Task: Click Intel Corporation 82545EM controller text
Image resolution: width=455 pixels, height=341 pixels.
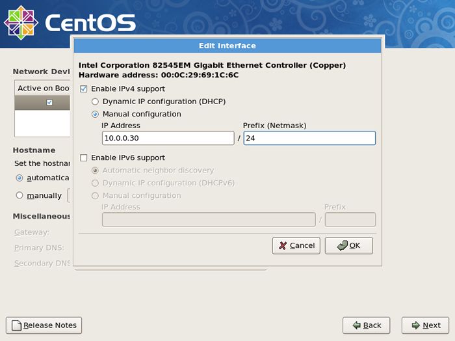Action: click(212, 65)
